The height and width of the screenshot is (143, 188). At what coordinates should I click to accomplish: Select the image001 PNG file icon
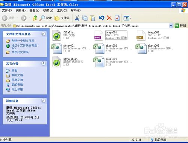99,35
